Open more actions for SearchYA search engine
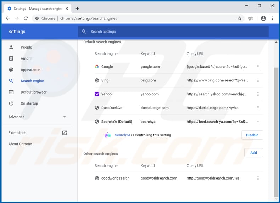The width and height of the screenshot is (280, 203). [258, 122]
